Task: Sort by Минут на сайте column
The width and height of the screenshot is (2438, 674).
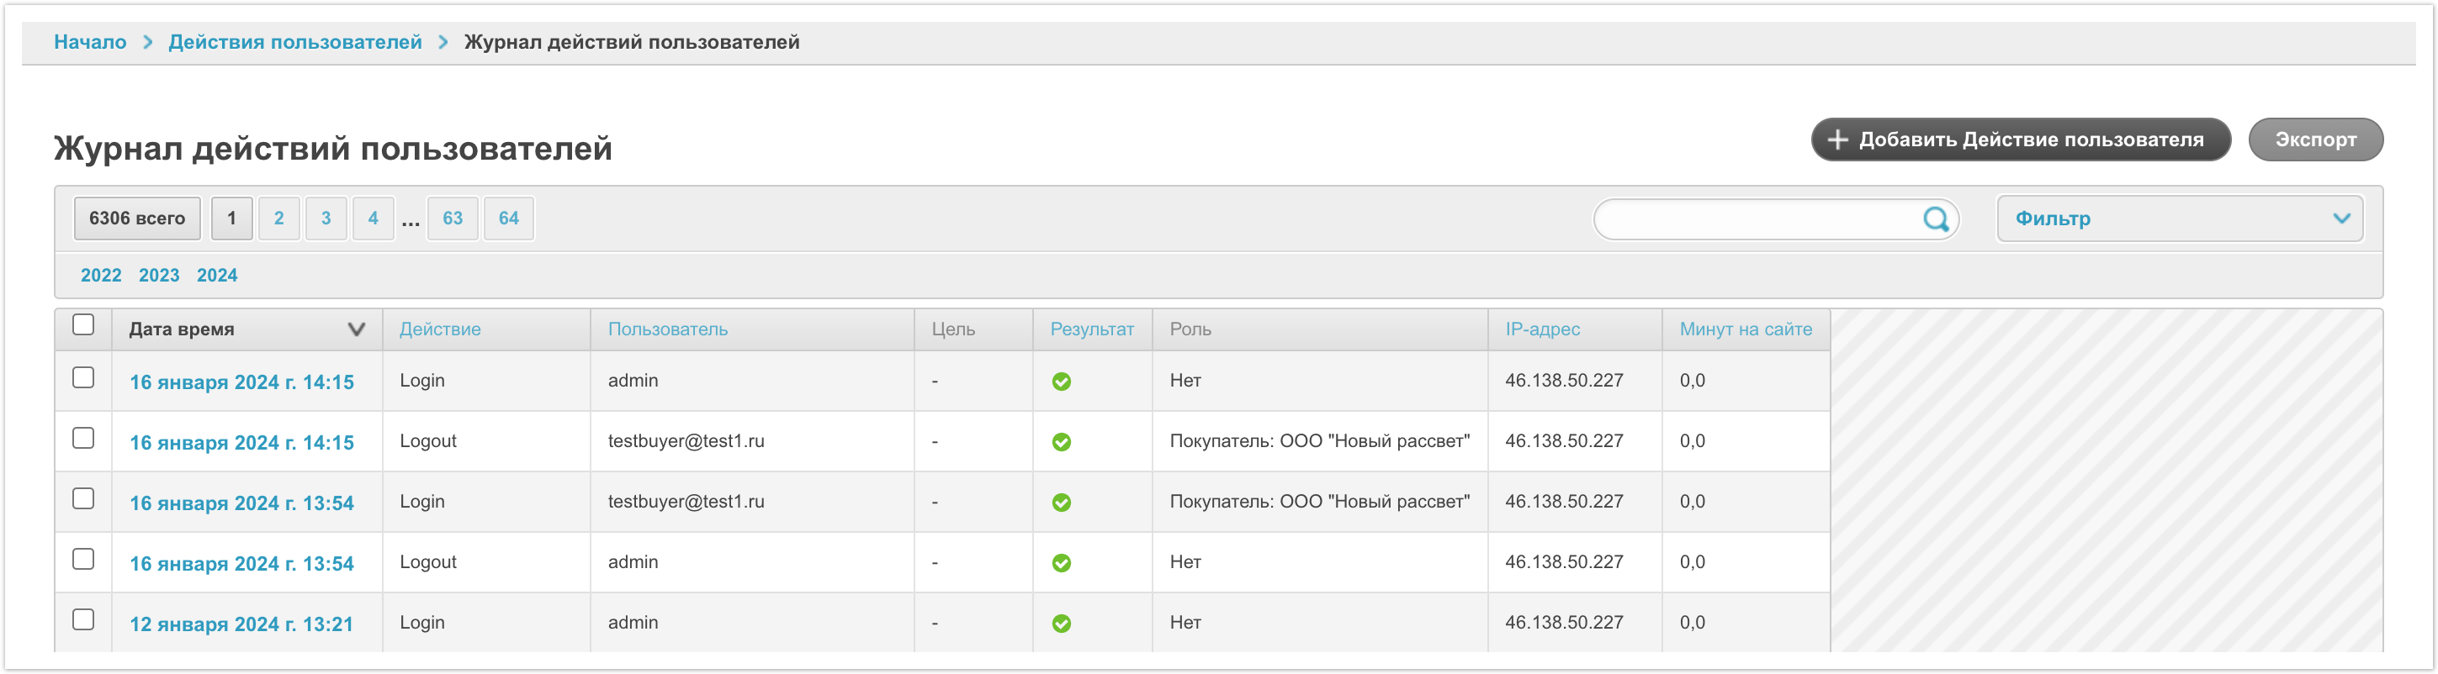Action: pos(1744,330)
